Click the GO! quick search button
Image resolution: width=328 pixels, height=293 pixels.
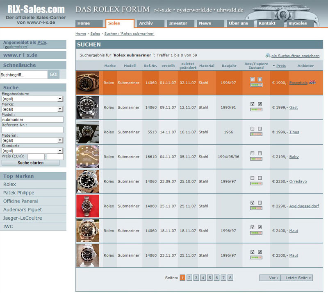(x=54, y=74)
